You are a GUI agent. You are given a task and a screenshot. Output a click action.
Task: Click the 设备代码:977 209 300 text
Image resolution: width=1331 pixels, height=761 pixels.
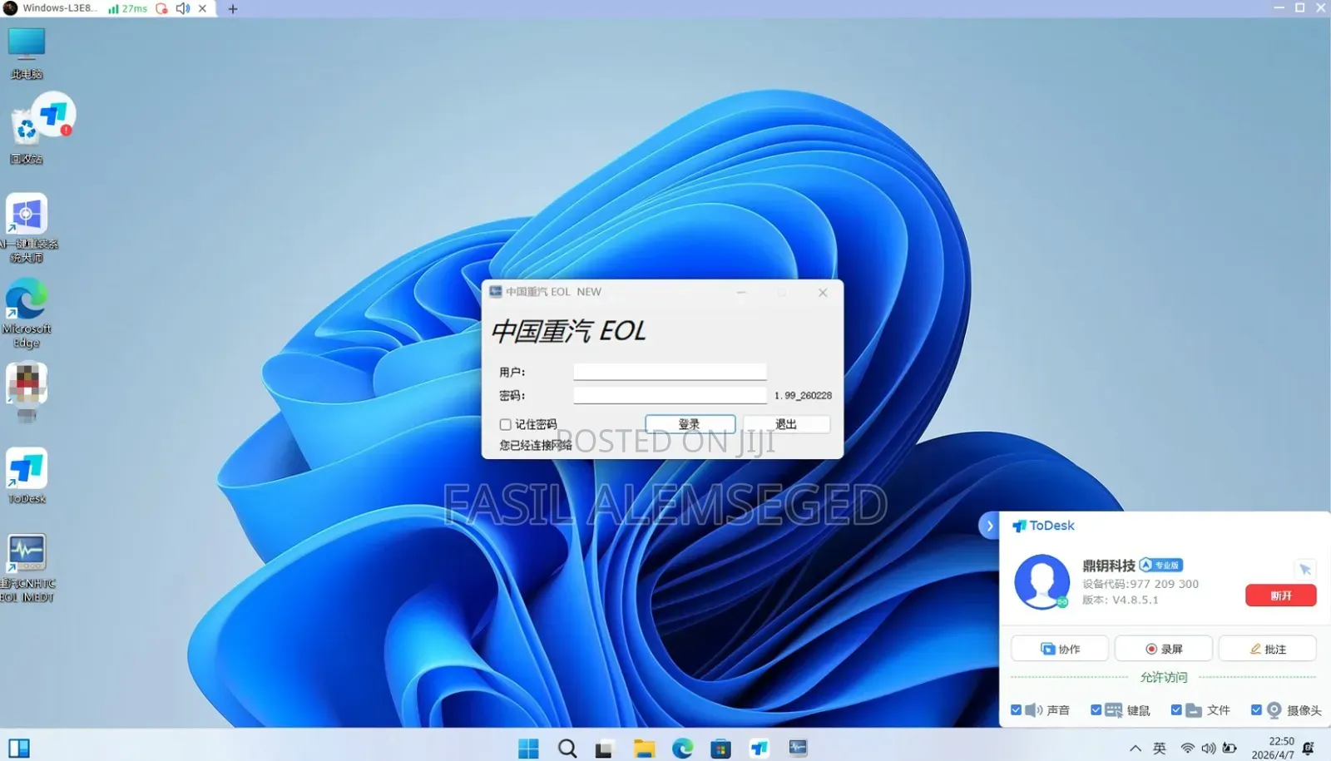click(1141, 584)
